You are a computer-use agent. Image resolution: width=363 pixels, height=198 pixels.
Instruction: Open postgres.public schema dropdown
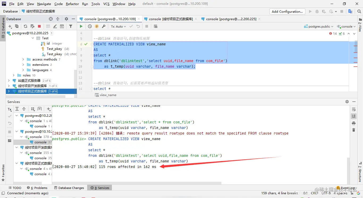point(319,26)
